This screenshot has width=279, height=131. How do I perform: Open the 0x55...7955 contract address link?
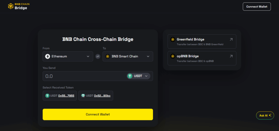click(66, 96)
